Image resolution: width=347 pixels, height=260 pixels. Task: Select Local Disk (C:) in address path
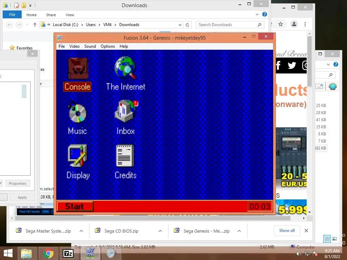(65, 24)
